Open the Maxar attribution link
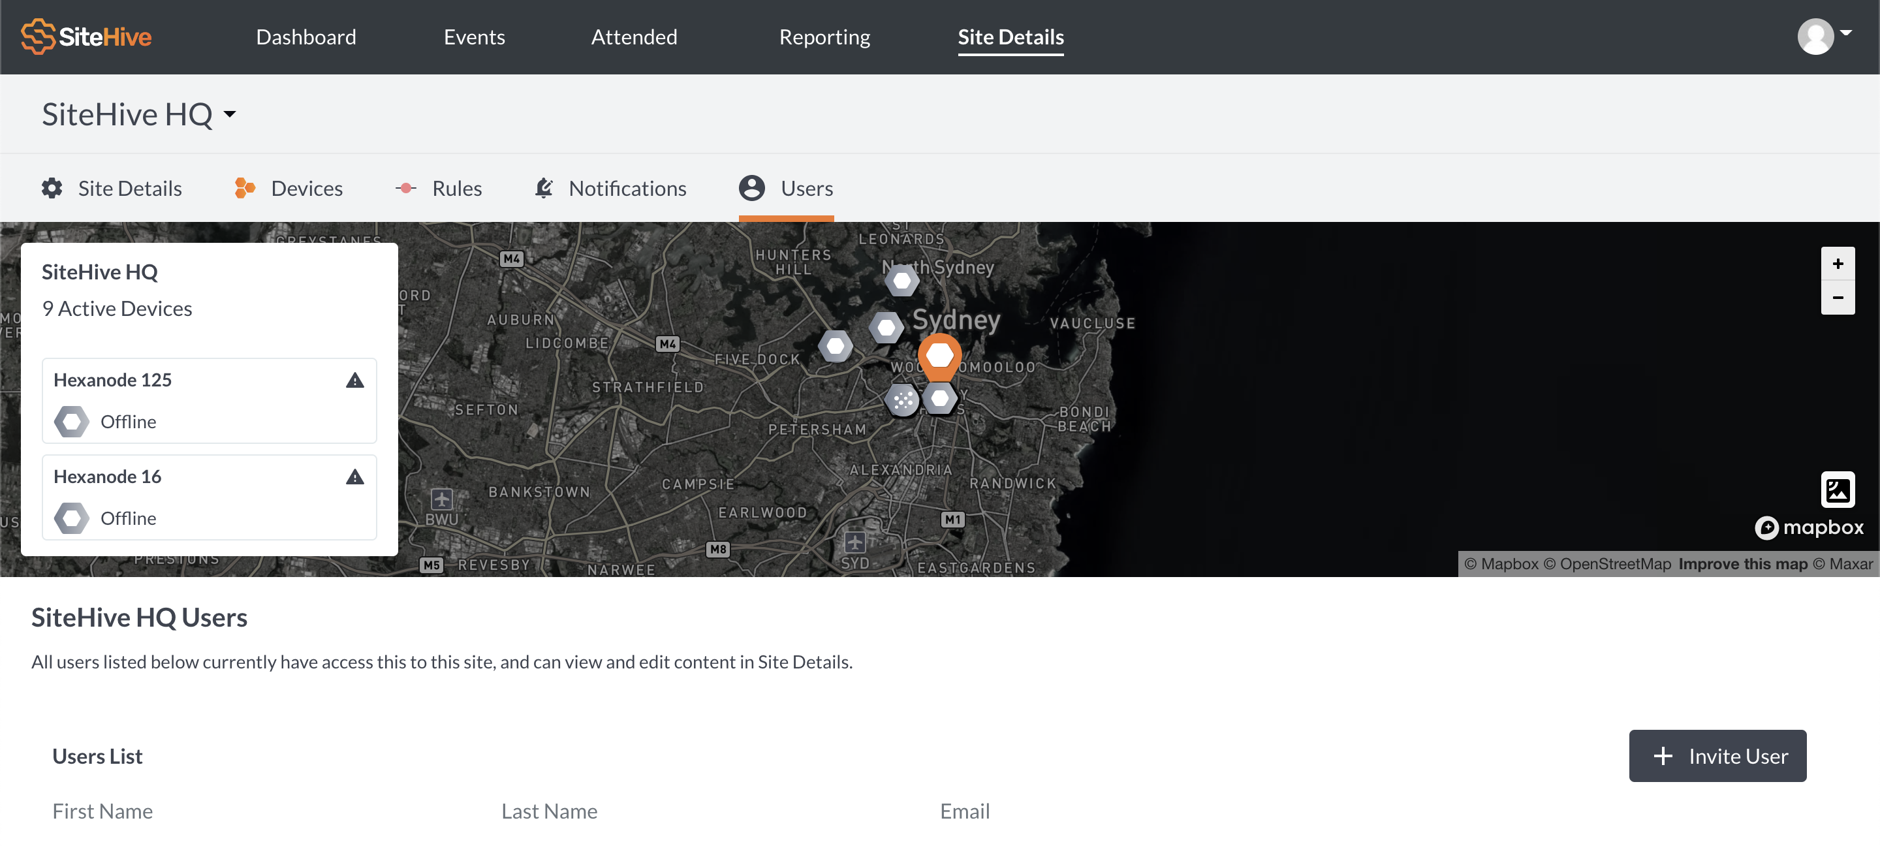Image resolution: width=1880 pixels, height=846 pixels. tap(1843, 563)
